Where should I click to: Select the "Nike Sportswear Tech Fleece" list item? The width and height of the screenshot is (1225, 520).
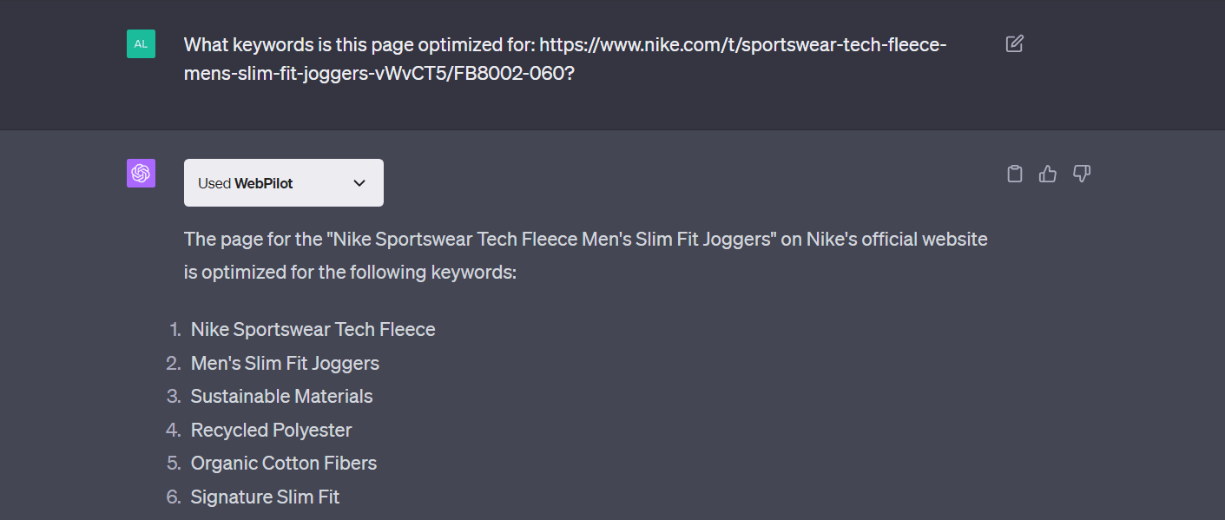[313, 330]
